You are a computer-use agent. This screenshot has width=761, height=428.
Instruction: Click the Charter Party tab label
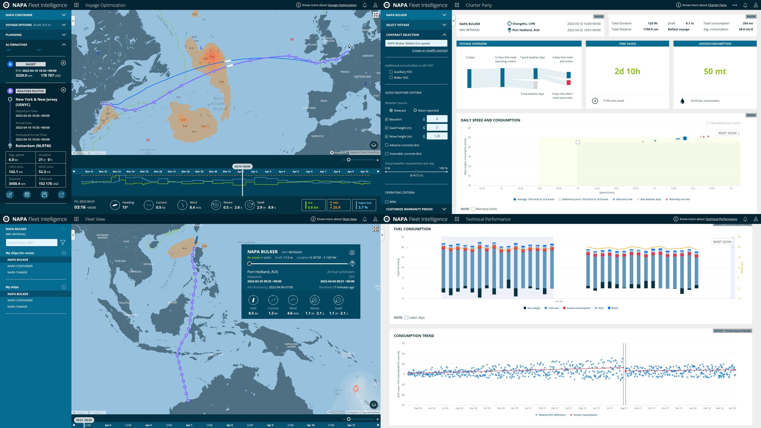pyautogui.click(x=478, y=5)
